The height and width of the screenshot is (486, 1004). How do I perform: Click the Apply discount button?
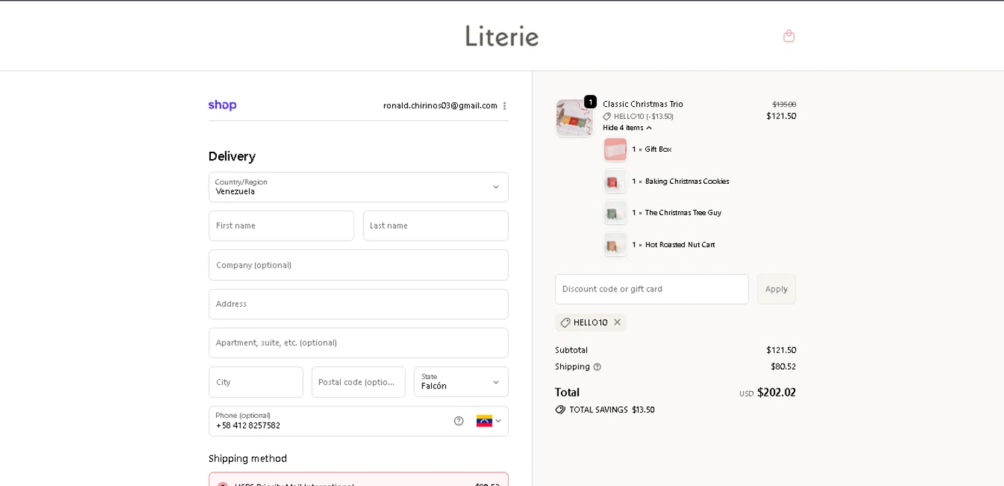(x=776, y=289)
